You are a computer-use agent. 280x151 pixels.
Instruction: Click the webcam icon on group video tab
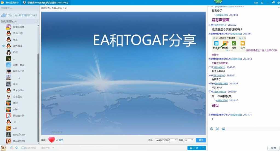click(x=24, y=2)
